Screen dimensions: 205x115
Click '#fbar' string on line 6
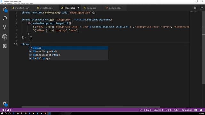coord(40,30)
